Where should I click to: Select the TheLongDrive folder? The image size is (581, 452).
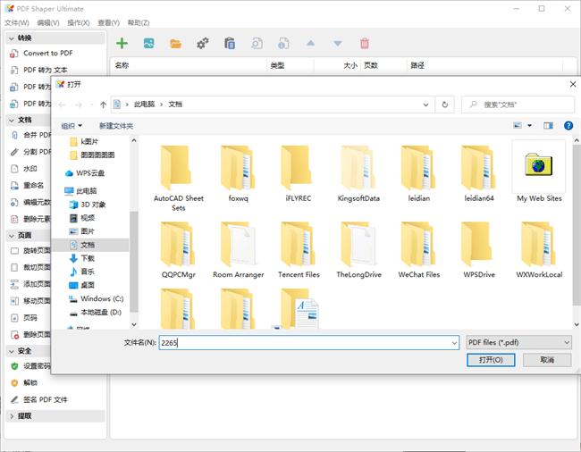pyautogui.click(x=358, y=249)
